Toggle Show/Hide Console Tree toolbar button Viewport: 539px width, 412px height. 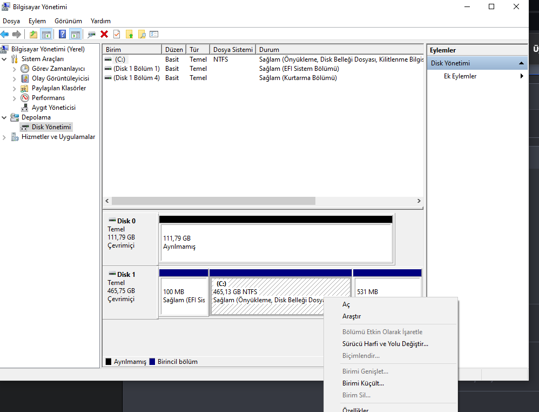point(46,35)
